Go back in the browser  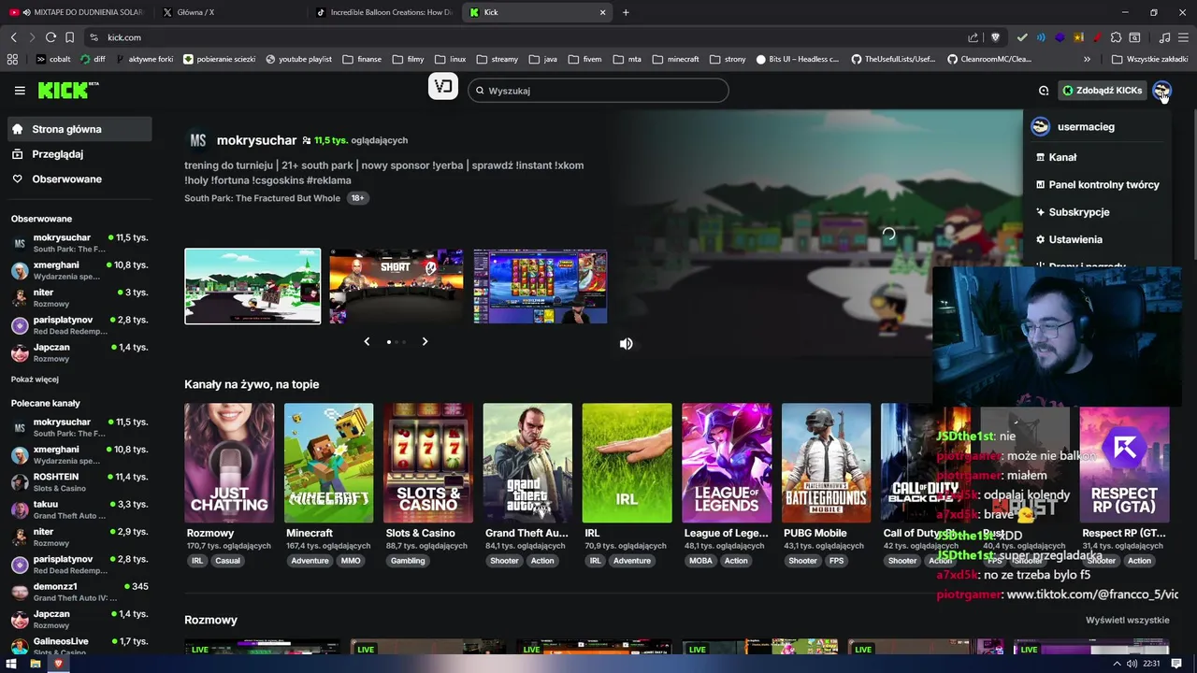click(13, 37)
